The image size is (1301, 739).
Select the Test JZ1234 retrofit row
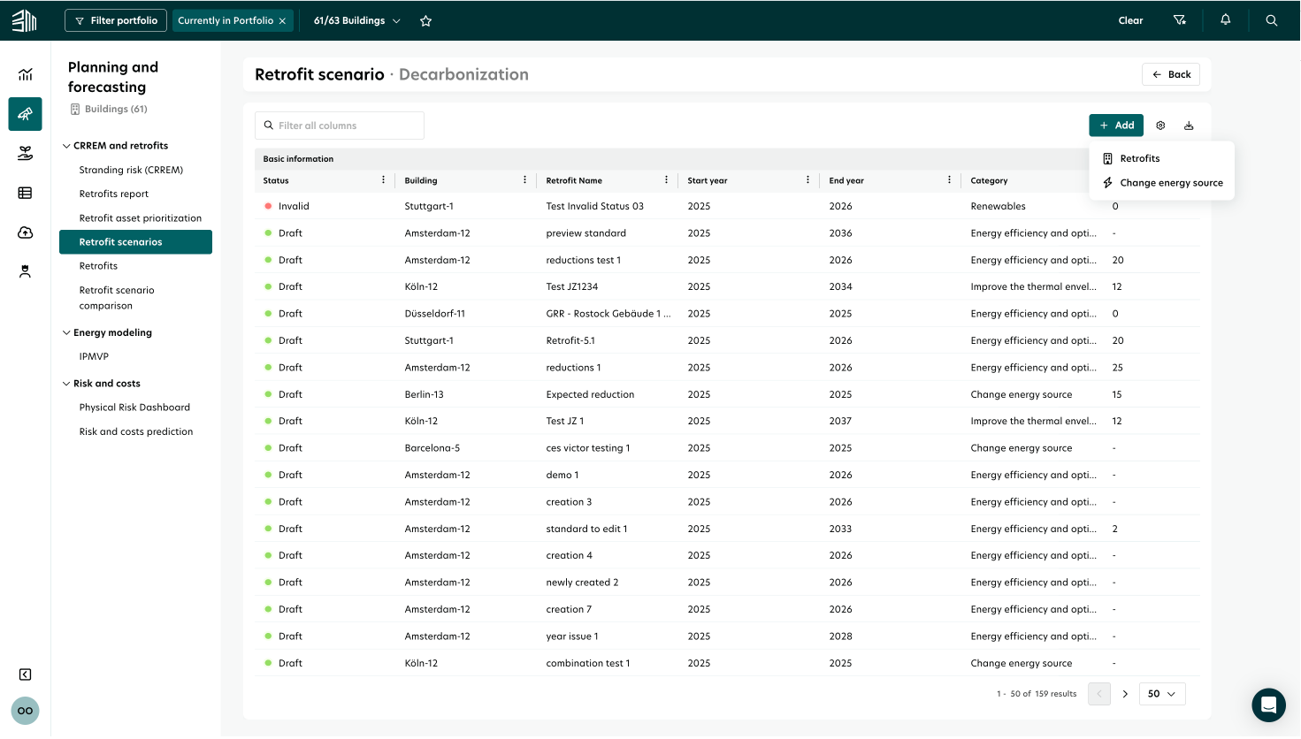[x=727, y=286]
